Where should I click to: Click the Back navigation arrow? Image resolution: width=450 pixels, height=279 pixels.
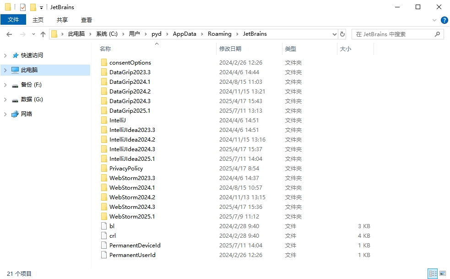9,34
